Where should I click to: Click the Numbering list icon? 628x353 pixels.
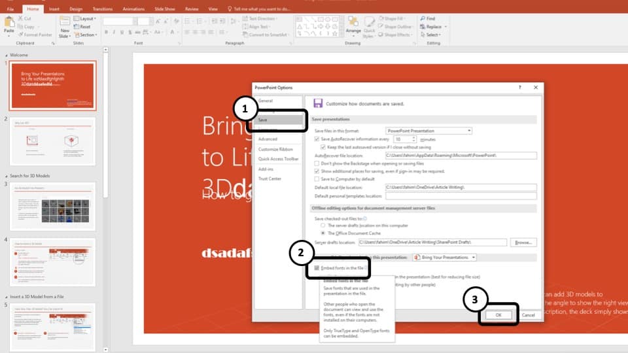[x=200, y=21]
